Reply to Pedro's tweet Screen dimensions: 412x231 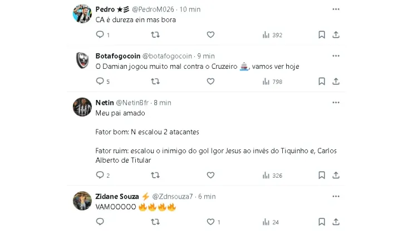(x=100, y=34)
